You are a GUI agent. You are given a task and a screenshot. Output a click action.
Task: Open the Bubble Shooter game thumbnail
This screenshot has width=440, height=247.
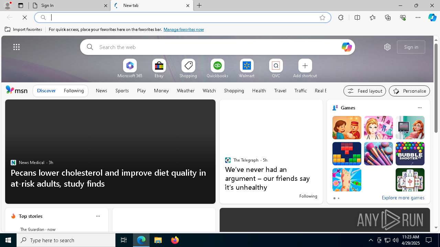coord(410,154)
